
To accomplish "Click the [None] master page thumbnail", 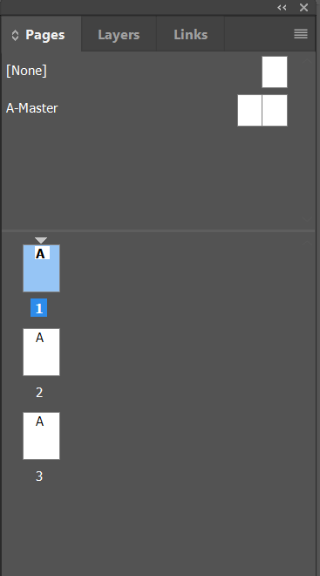I will [275, 72].
